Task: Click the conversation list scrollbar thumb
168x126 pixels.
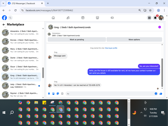Action: point(43,73)
